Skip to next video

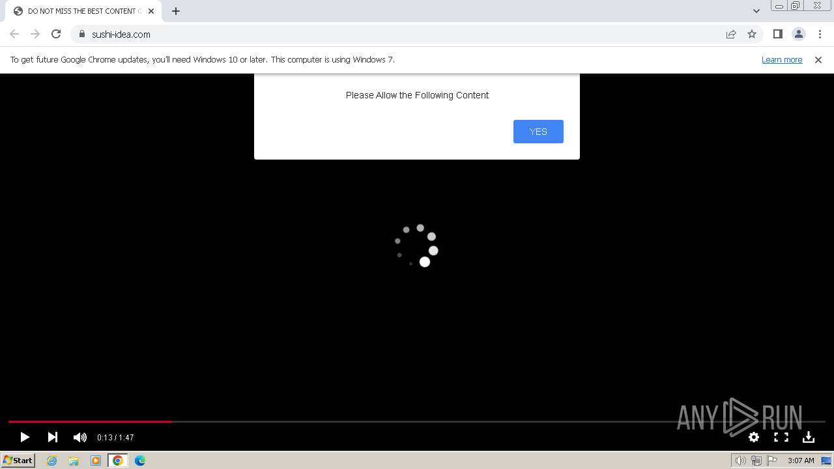pyautogui.click(x=53, y=437)
